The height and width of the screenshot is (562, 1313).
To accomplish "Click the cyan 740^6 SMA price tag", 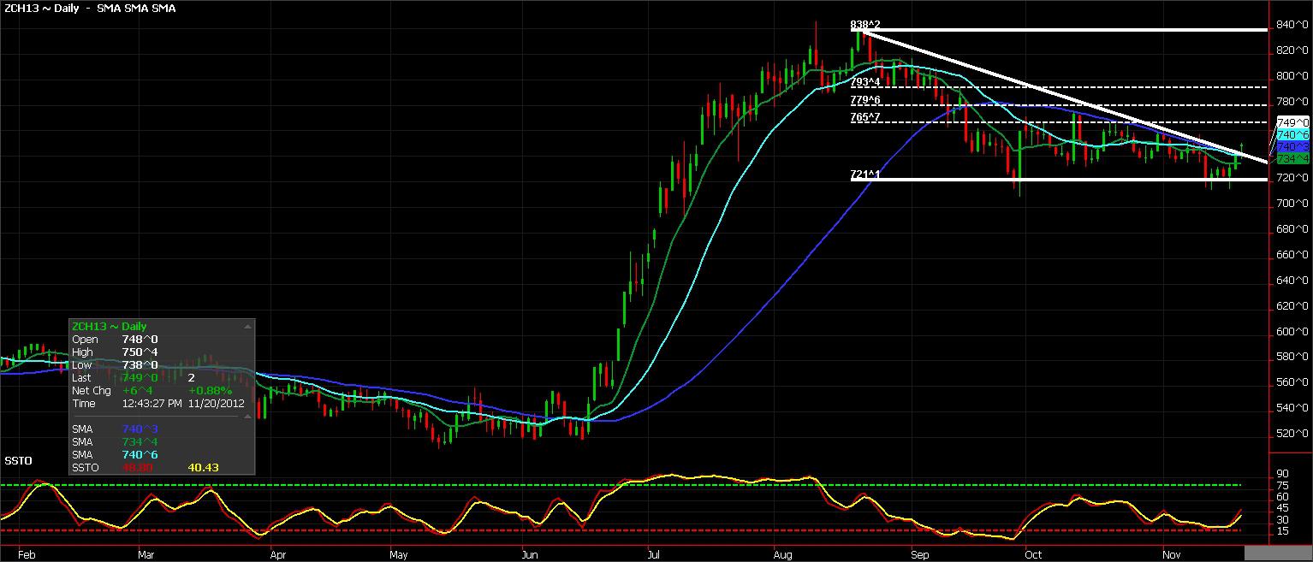I will (x=1292, y=135).
